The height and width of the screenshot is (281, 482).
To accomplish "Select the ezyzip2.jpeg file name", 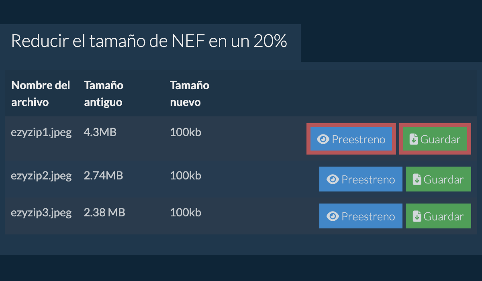I will [41, 175].
